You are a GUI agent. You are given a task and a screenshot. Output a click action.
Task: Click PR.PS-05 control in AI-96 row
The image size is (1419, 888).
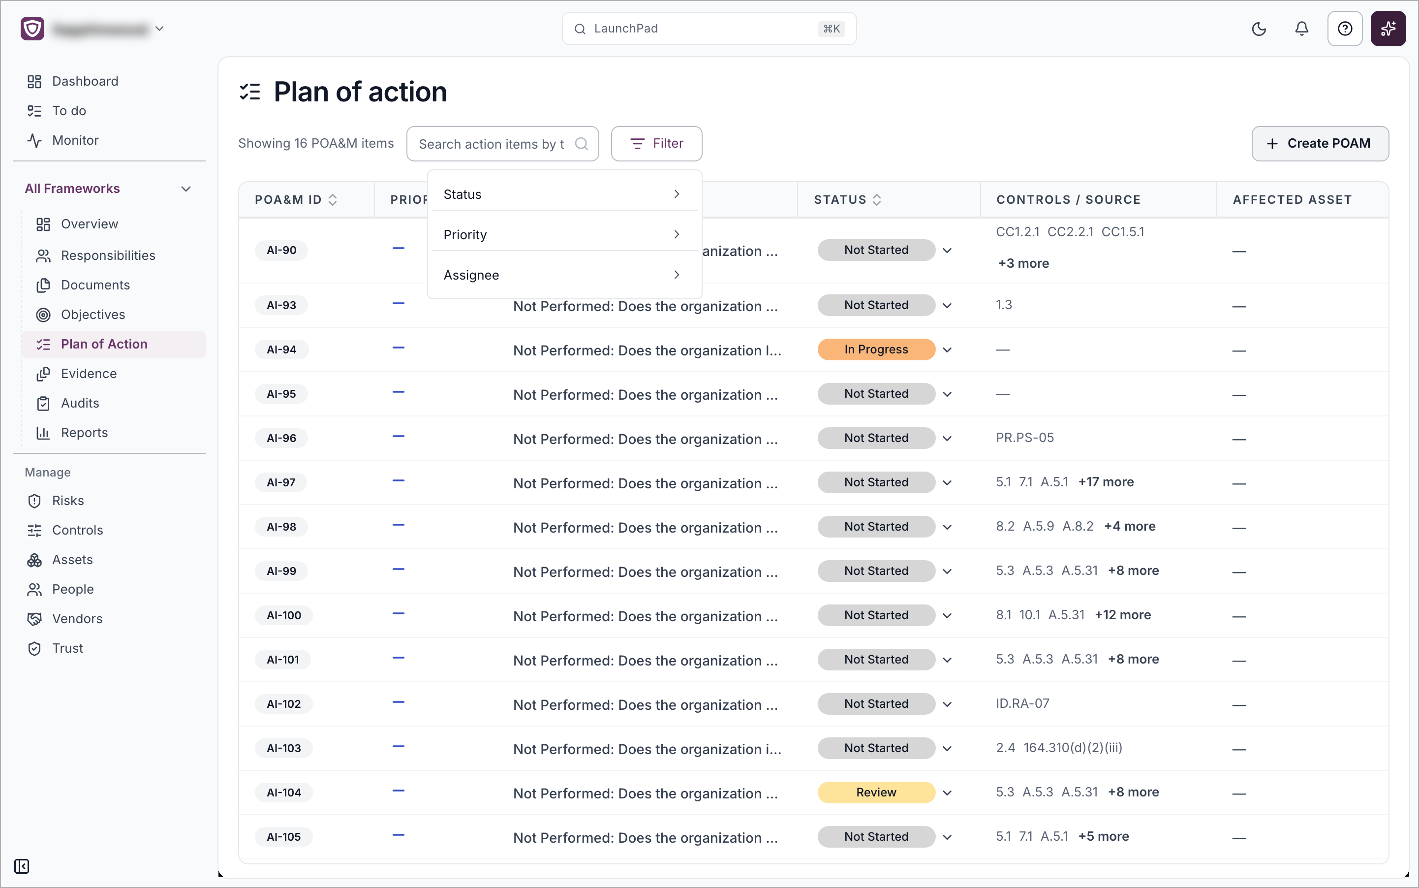click(1024, 438)
